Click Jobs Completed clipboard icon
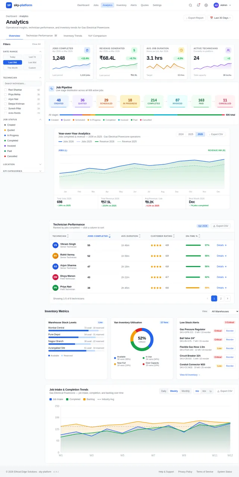The width and height of the screenshot is (239, 477). coord(87,50)
